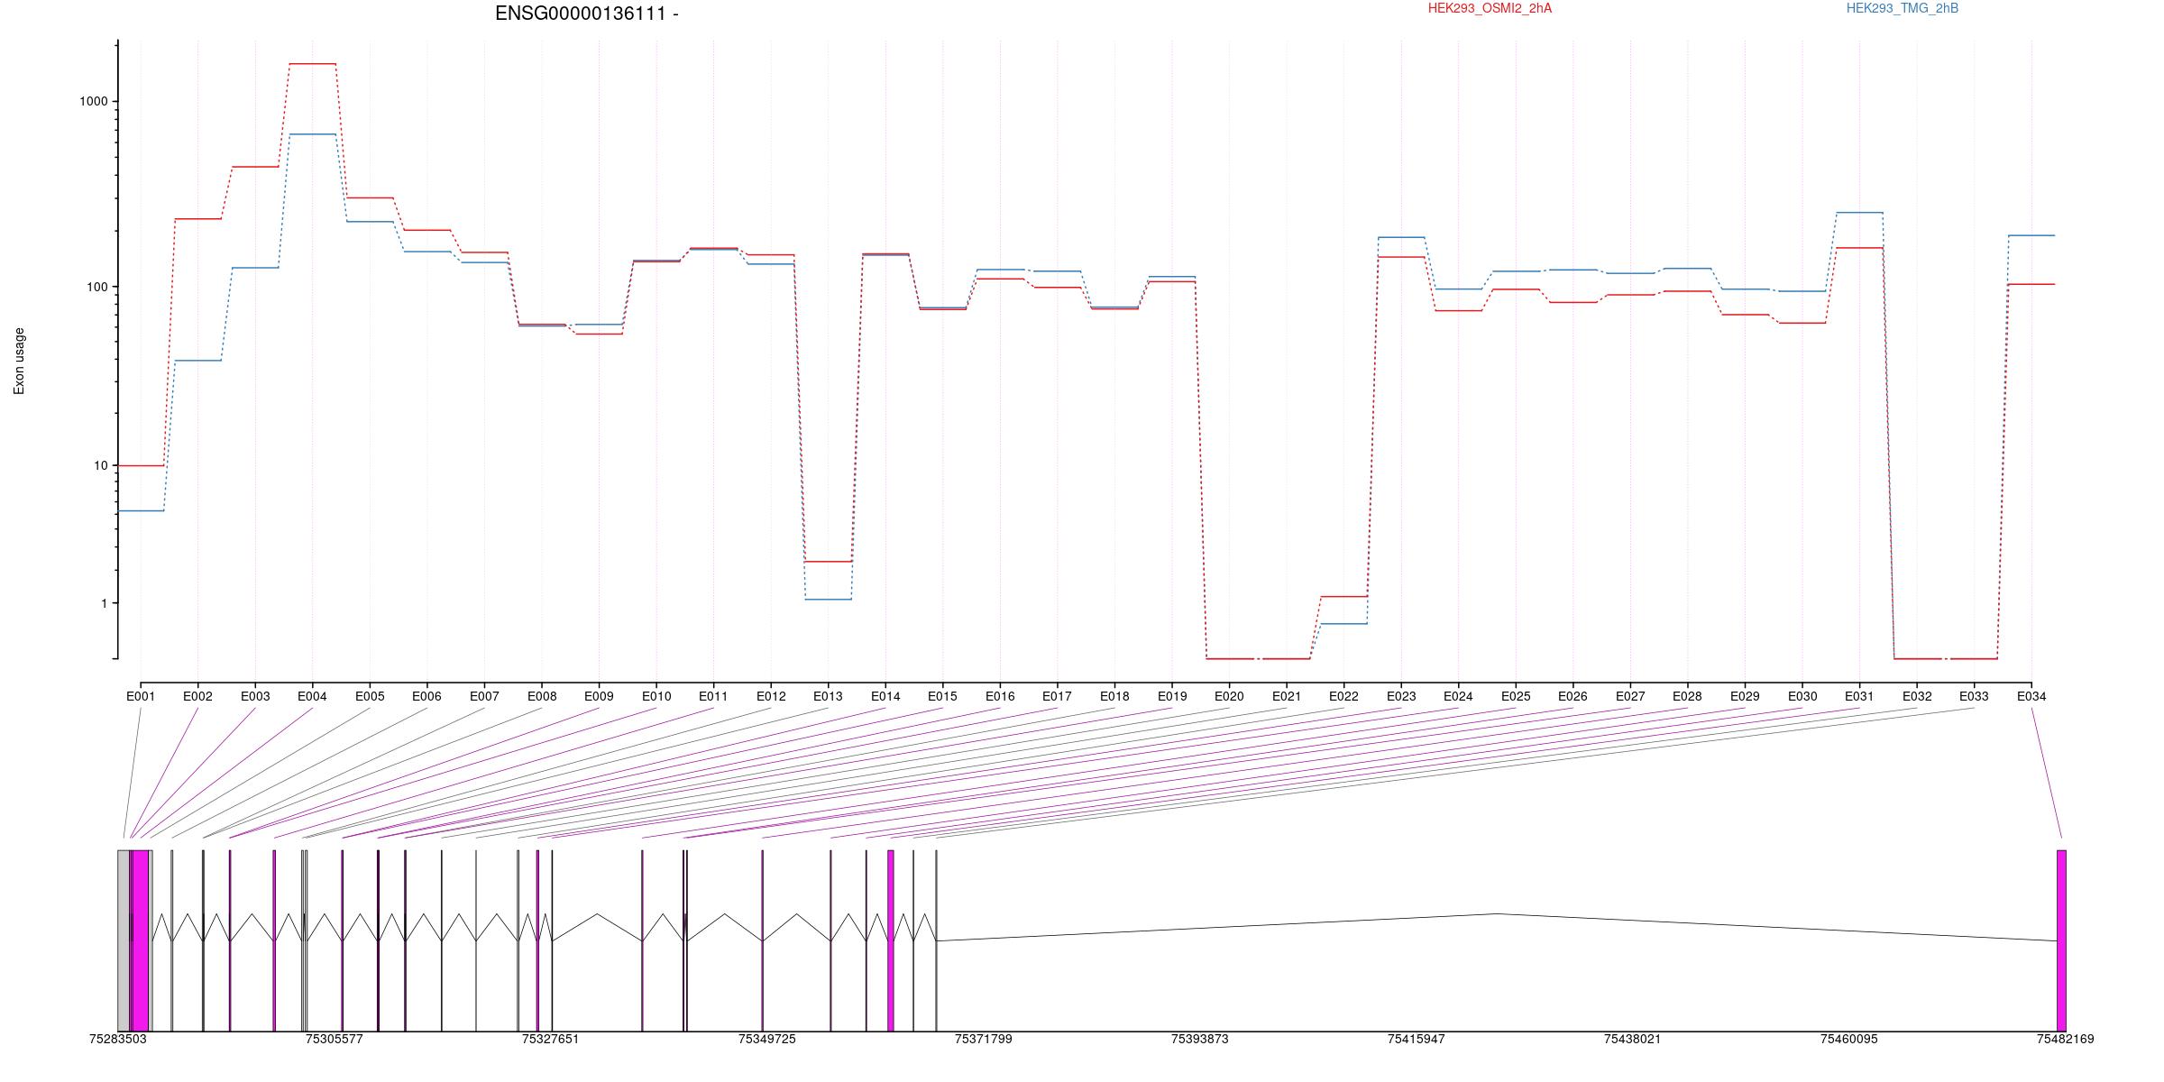Click exon label E010
Screen dimensions: 2164x1082
coord(656,696)
